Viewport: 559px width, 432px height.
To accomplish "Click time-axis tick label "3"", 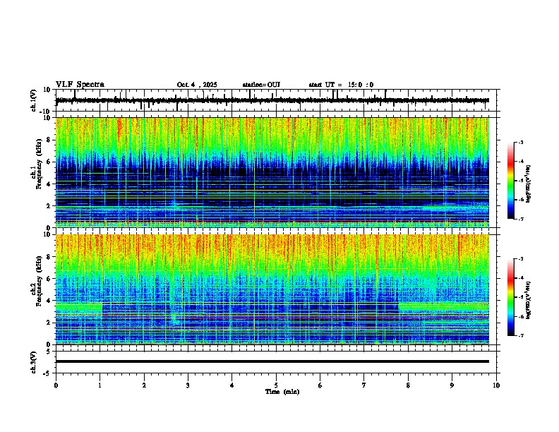I will [x=188, y=385].
